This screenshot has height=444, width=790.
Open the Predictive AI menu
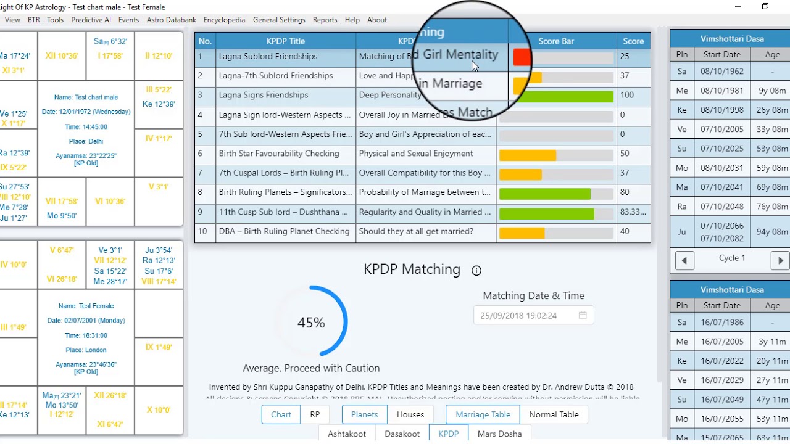pyautogui.click(x=91, y=20)
